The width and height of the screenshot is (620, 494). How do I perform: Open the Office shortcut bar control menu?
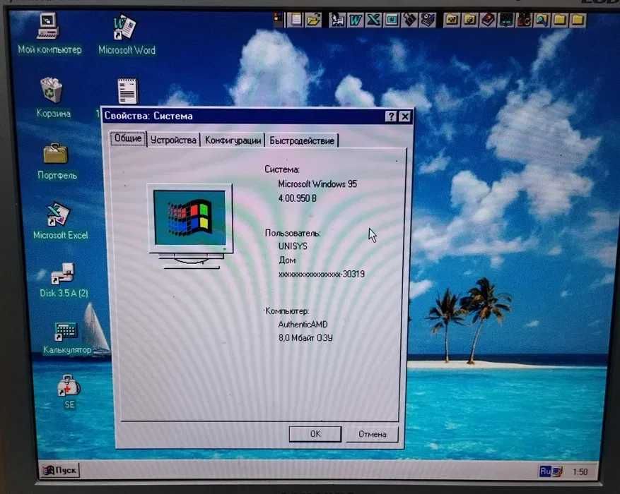click(278, 17)
